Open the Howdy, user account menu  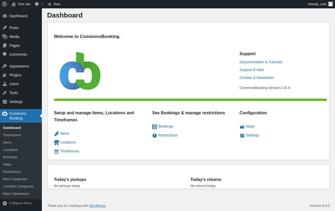click(x=320, y=4)
